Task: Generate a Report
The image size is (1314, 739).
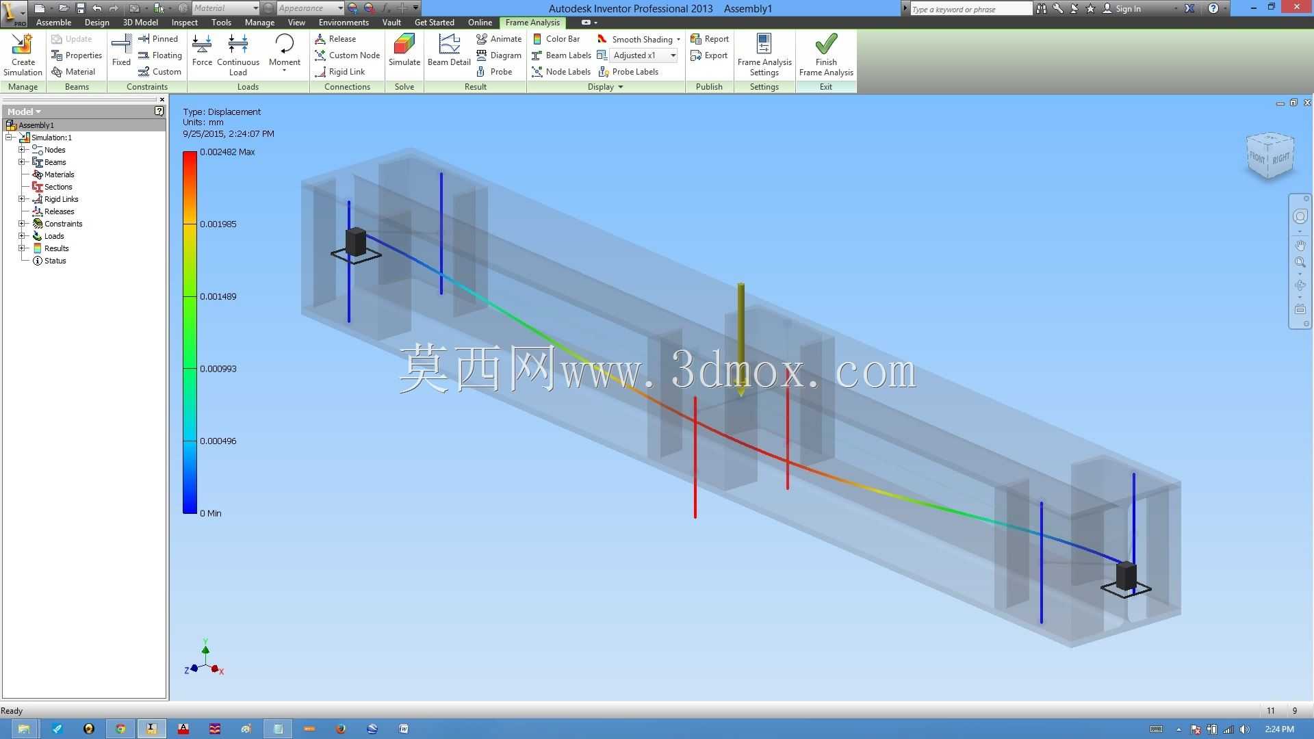Action: click(x=710, y=39)
